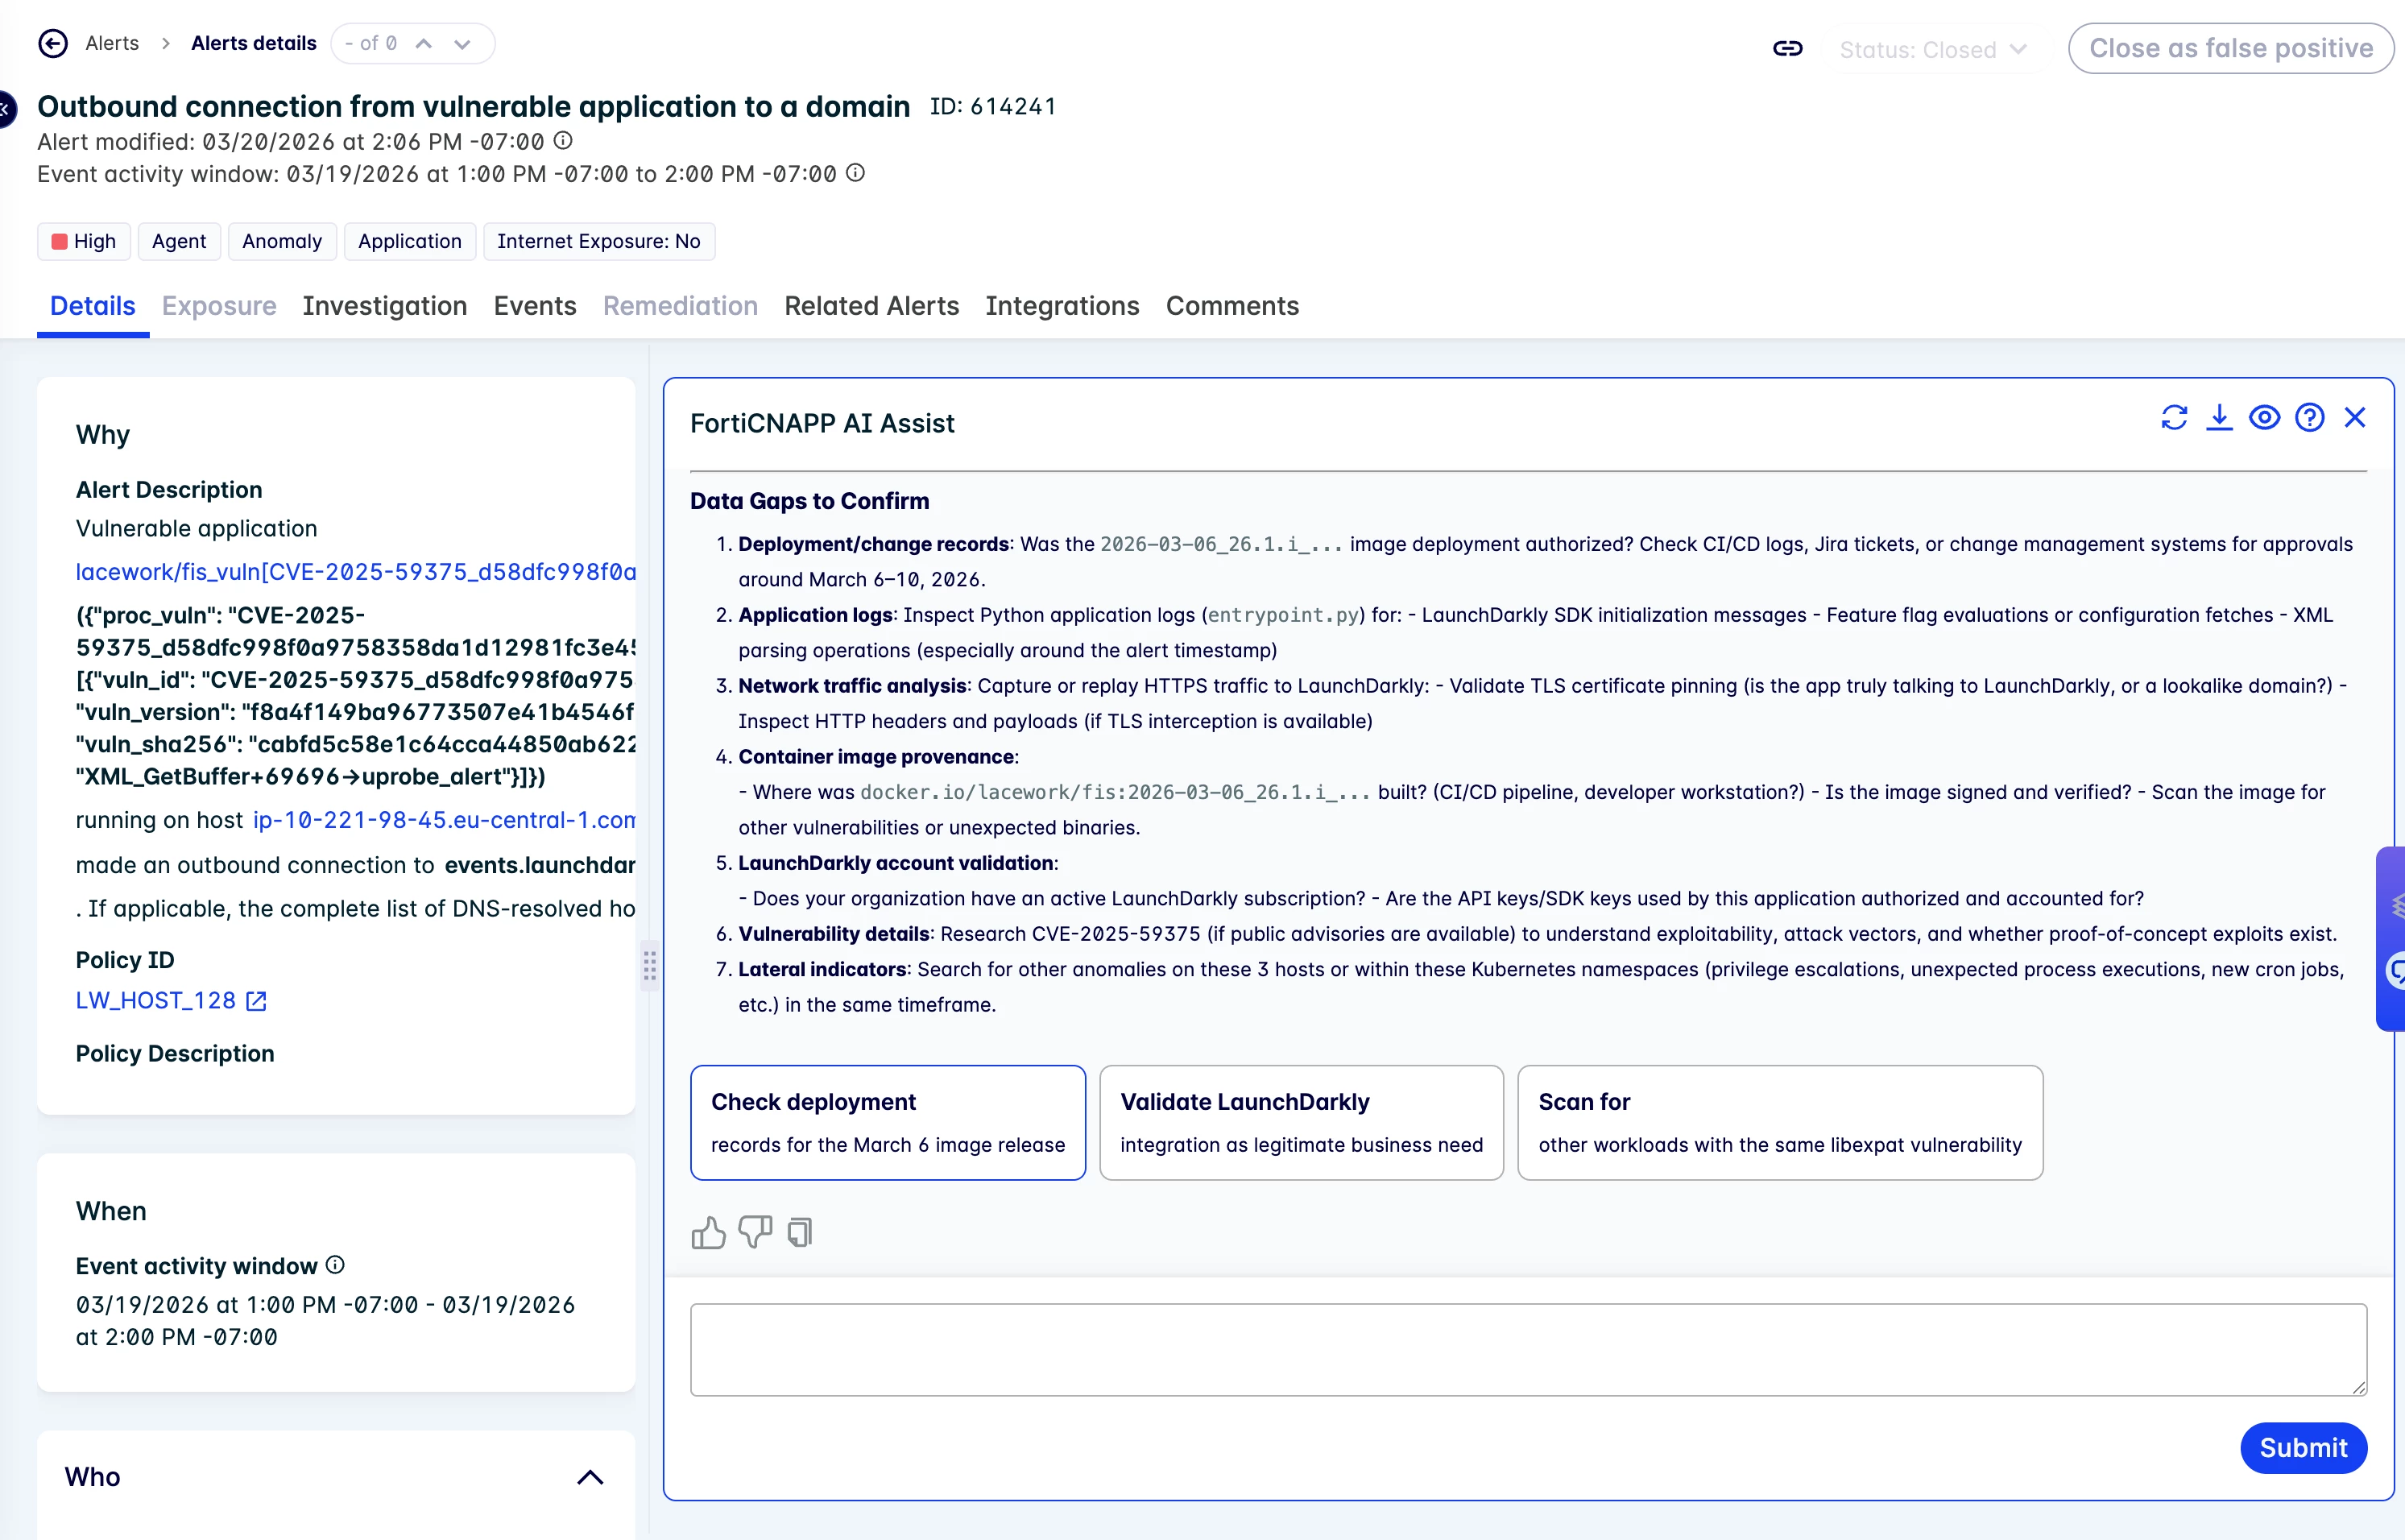
Task: Click the Anomaly tag
Action: [x=282, y=241]
